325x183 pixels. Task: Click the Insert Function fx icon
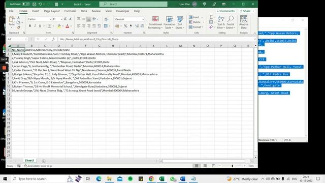tap(53, 39)
